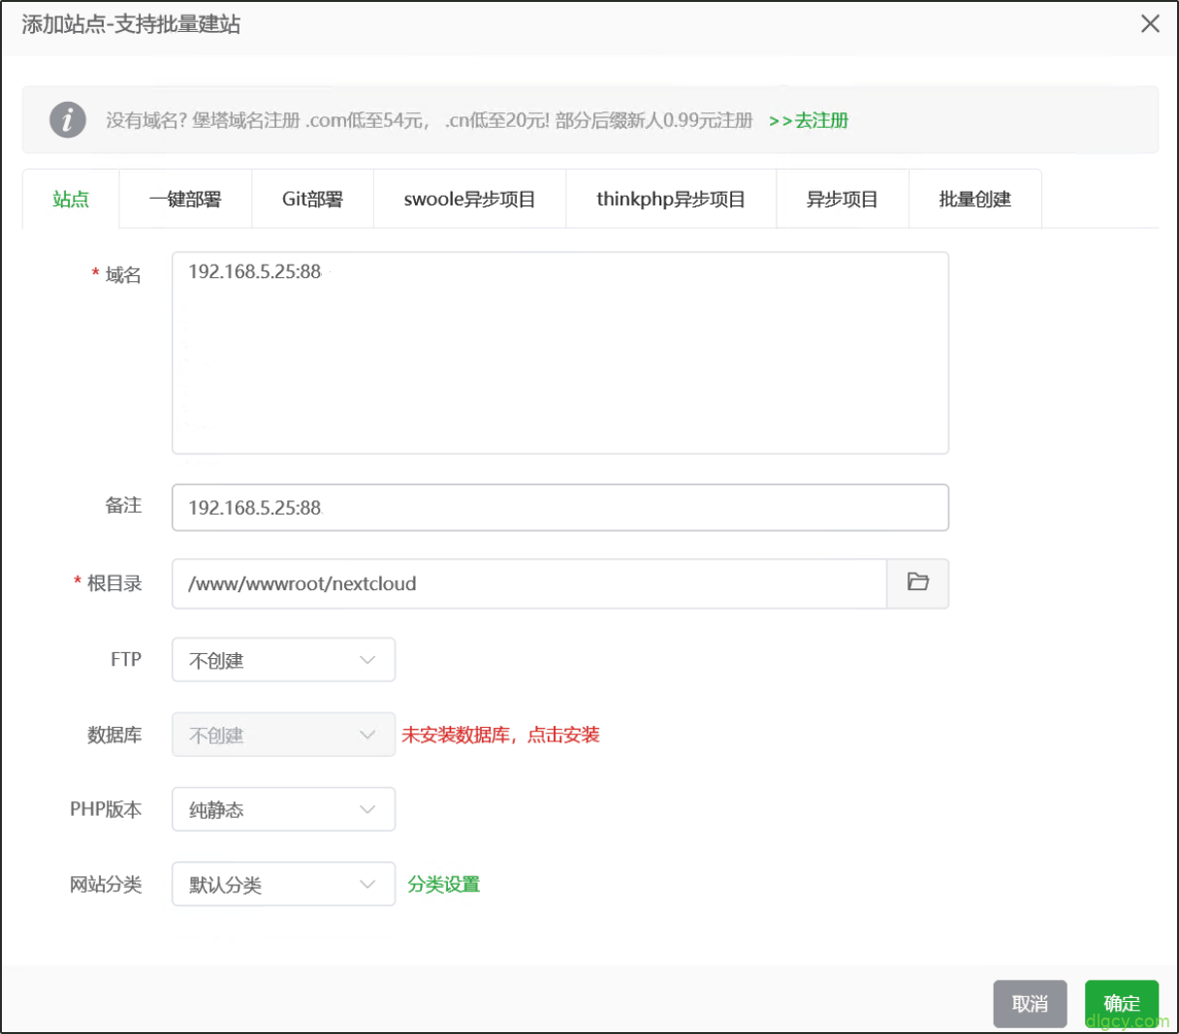Click the 取消 button
The height and width of the screenshot is (1034, 1179).
pyautogui.click(x=1030, y=1003)
